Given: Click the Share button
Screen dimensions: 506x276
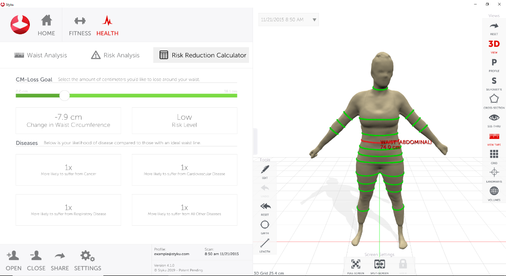Looking at the screenshot, I should [x=60, y=261].
